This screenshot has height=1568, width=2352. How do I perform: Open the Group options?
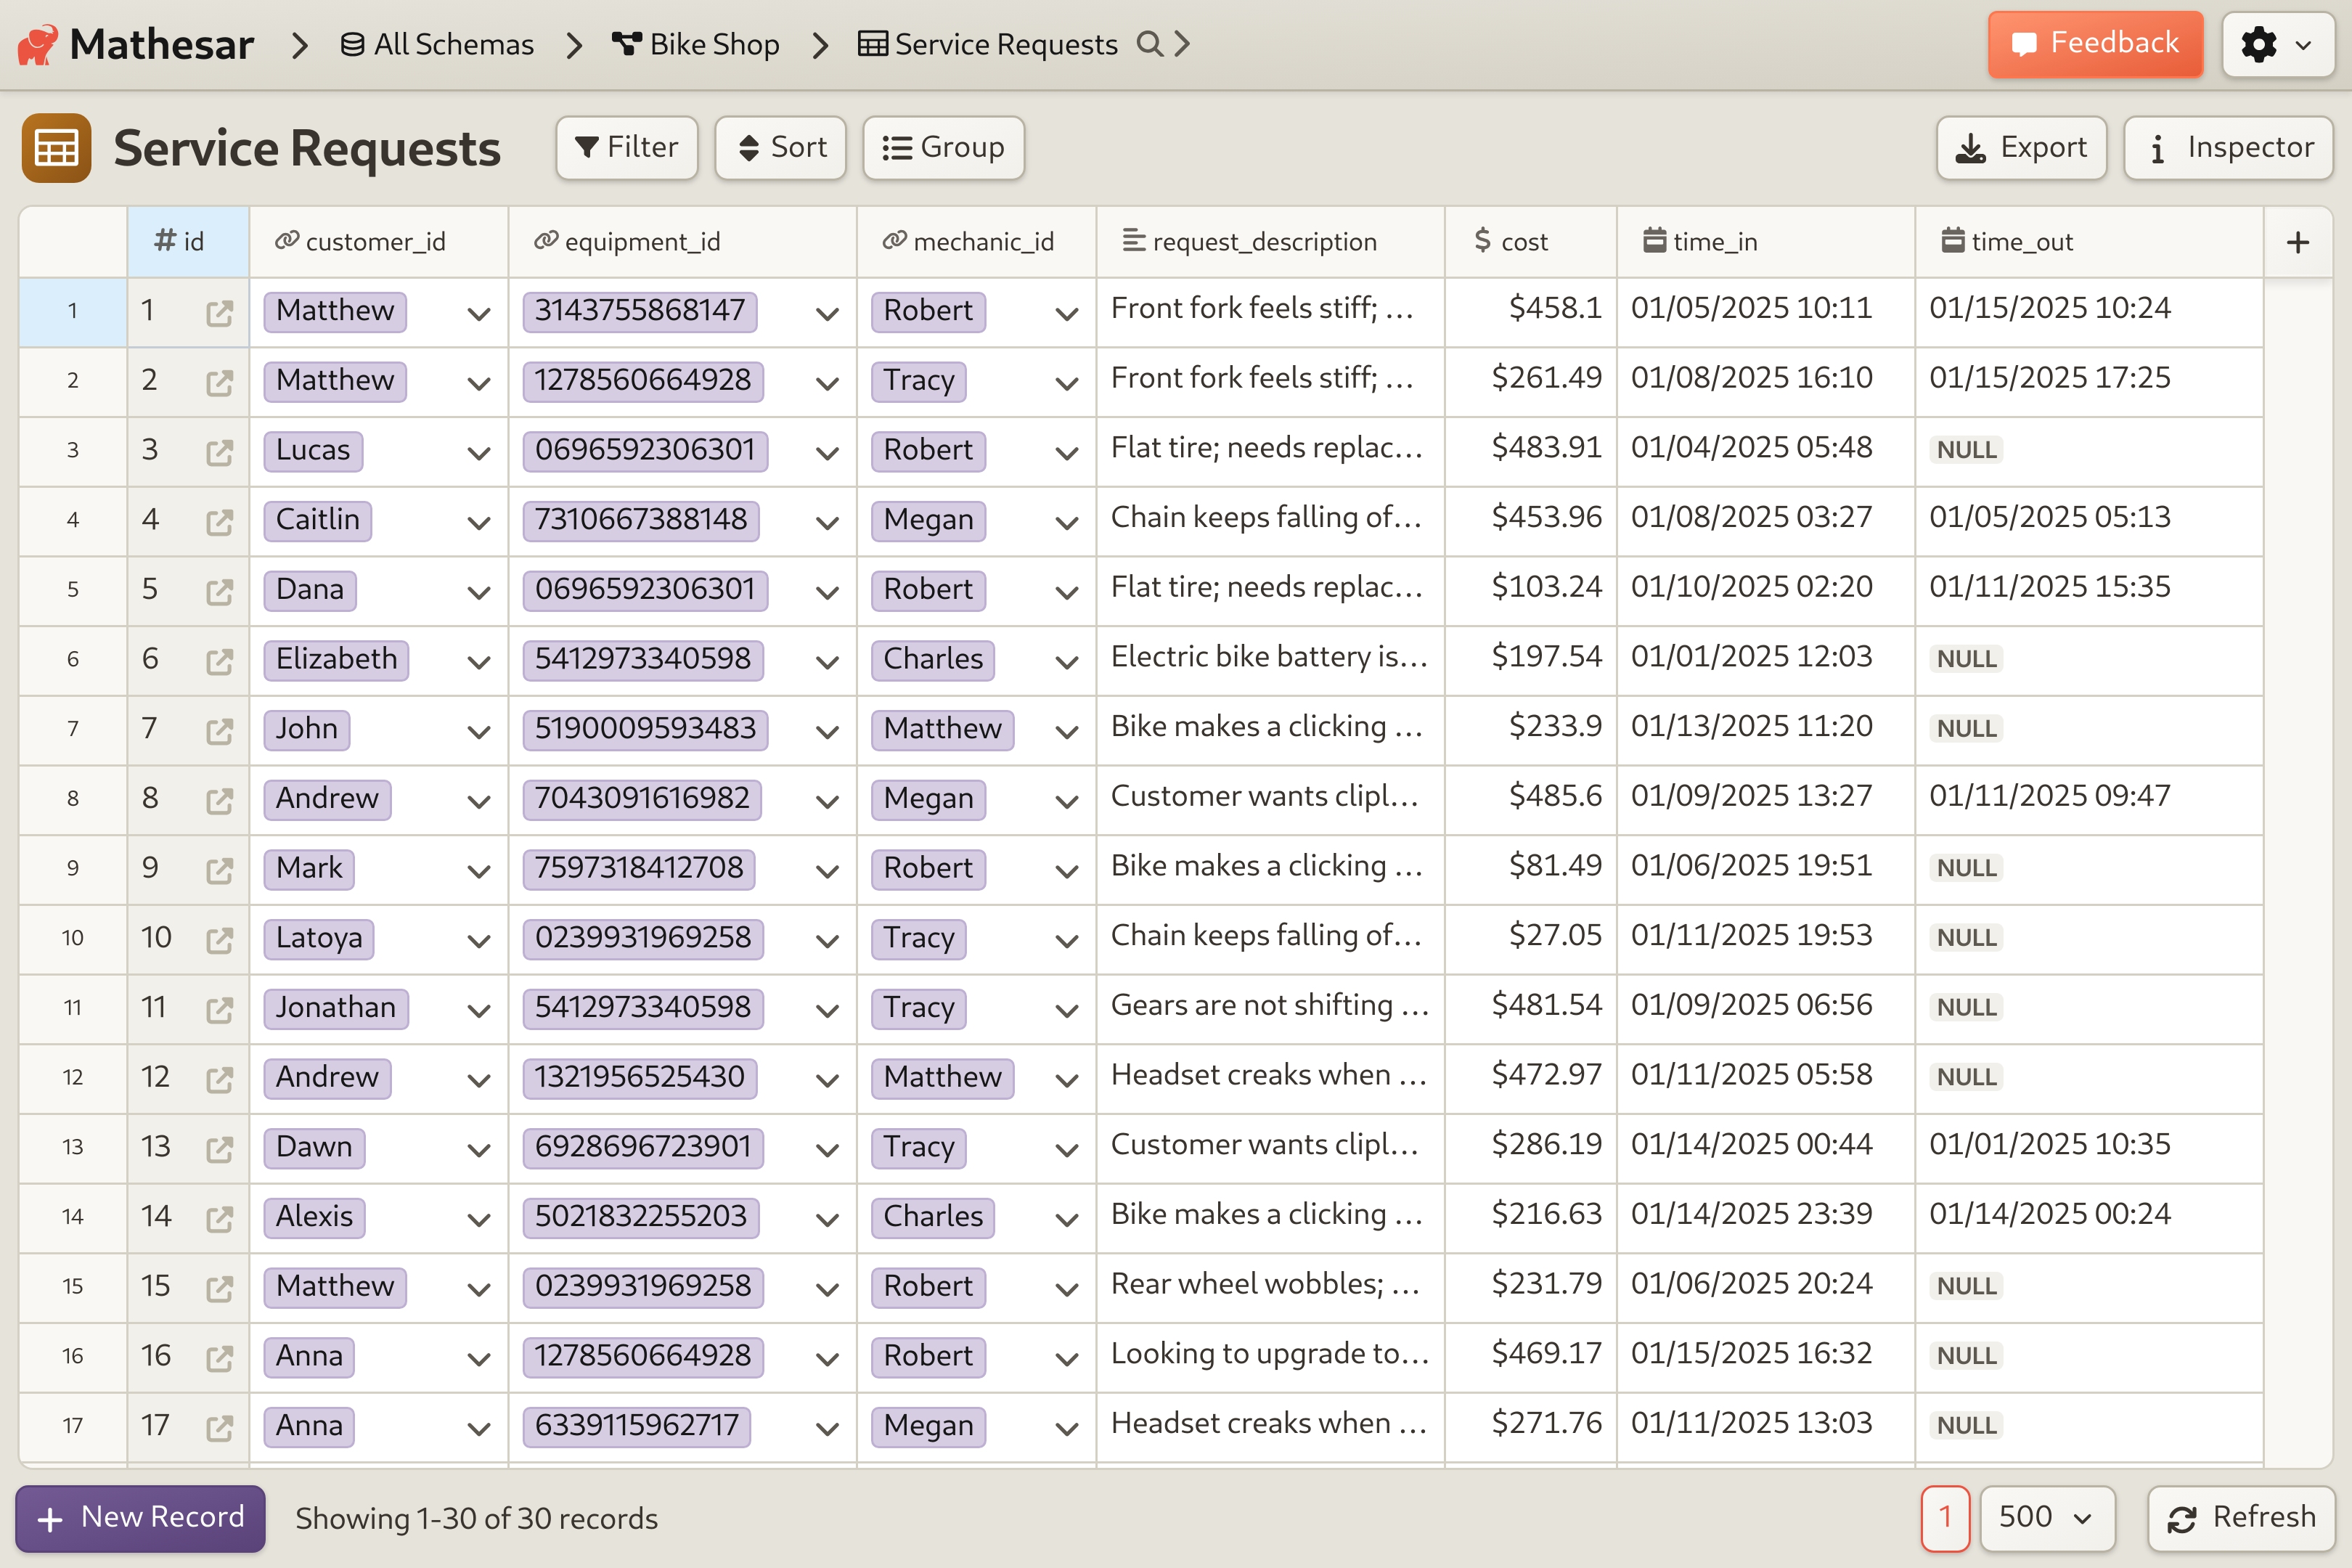coord(943,148)
